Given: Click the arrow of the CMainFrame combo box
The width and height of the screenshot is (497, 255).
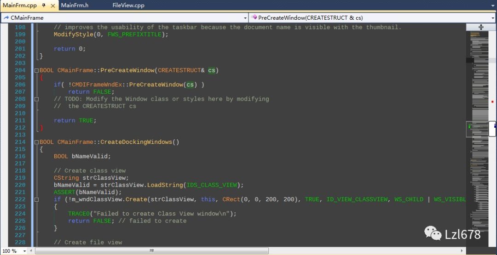Looking at the screenshot, I should 245,18.
